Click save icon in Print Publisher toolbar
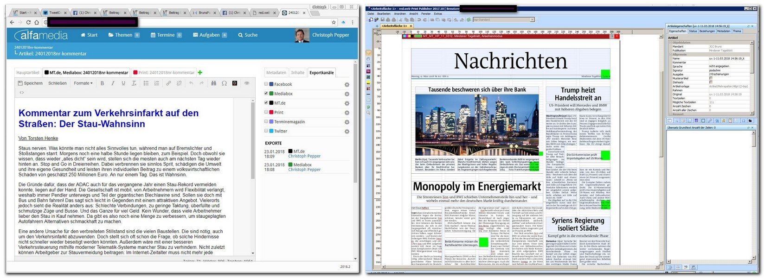764x278 pixels. 383,19
